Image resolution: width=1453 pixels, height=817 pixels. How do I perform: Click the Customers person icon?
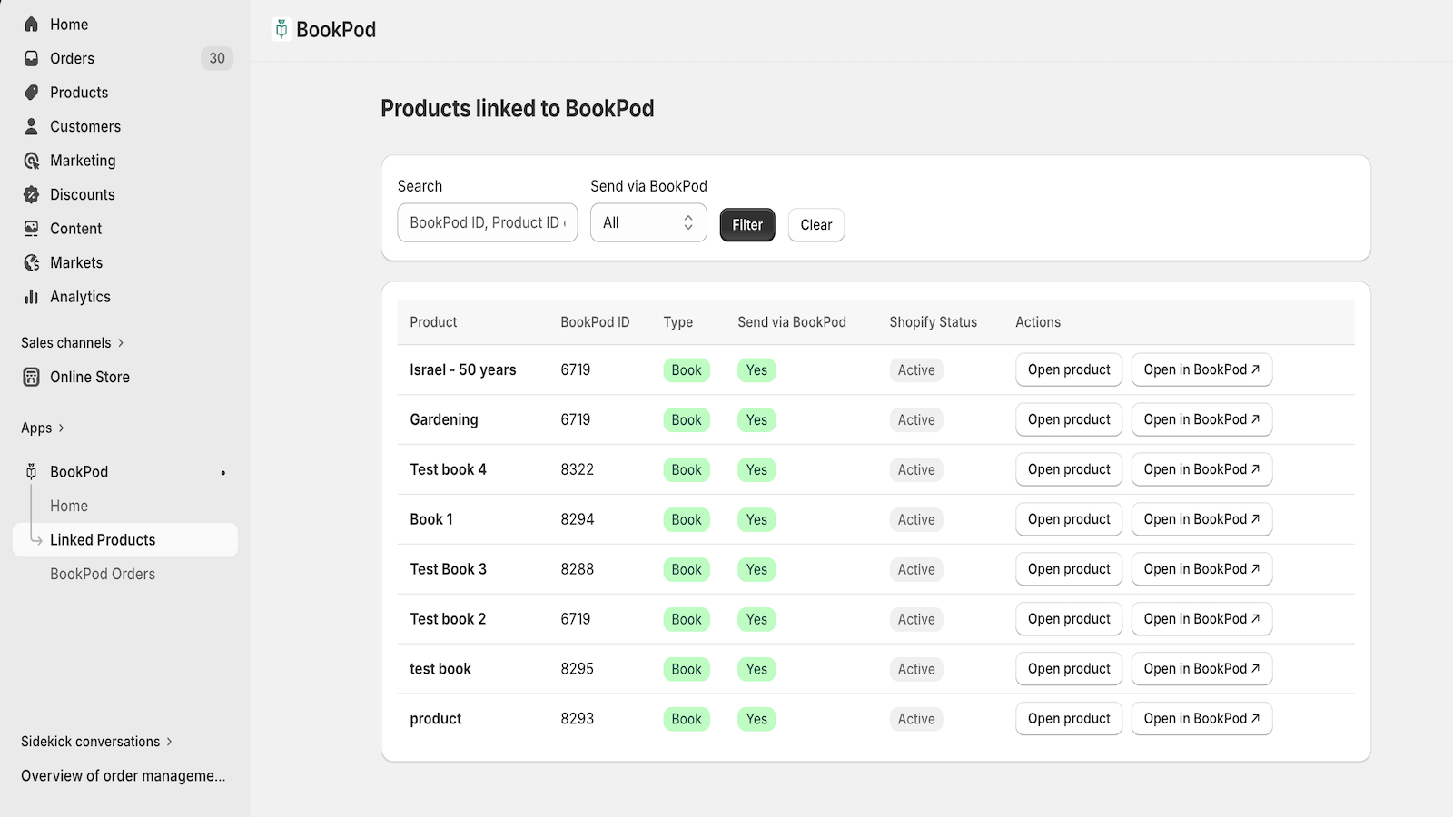pos(32,126)
